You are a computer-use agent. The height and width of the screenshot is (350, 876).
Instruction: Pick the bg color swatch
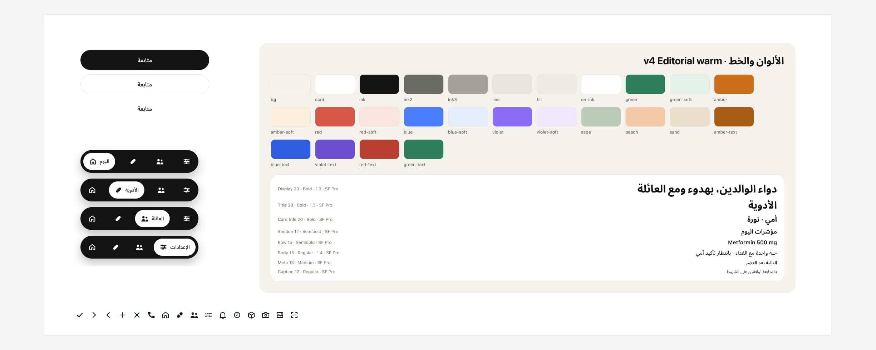click(x=291, y=84)
